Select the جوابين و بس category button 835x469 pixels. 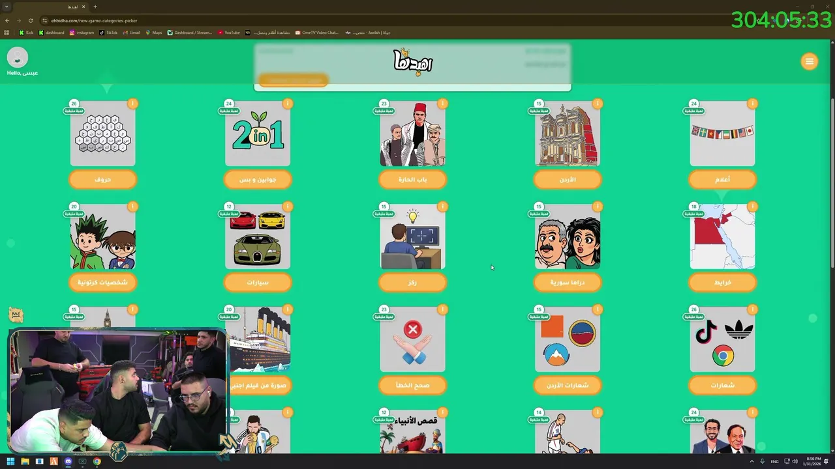[x=258, y=179]
